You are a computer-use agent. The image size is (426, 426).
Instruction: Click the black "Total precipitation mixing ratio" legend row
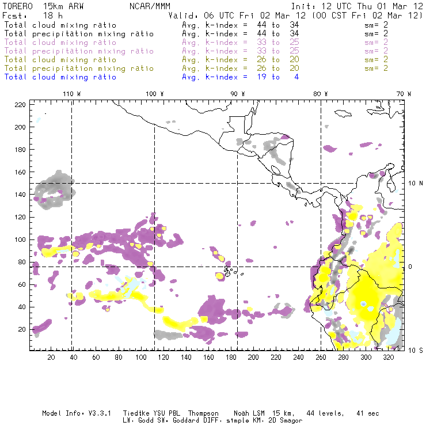tap(196, 34)
